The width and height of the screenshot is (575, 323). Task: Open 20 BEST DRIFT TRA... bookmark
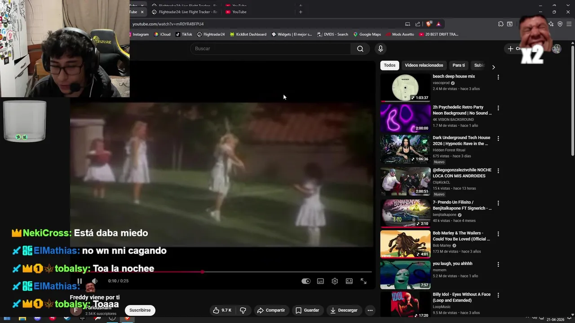click(438, 35)
